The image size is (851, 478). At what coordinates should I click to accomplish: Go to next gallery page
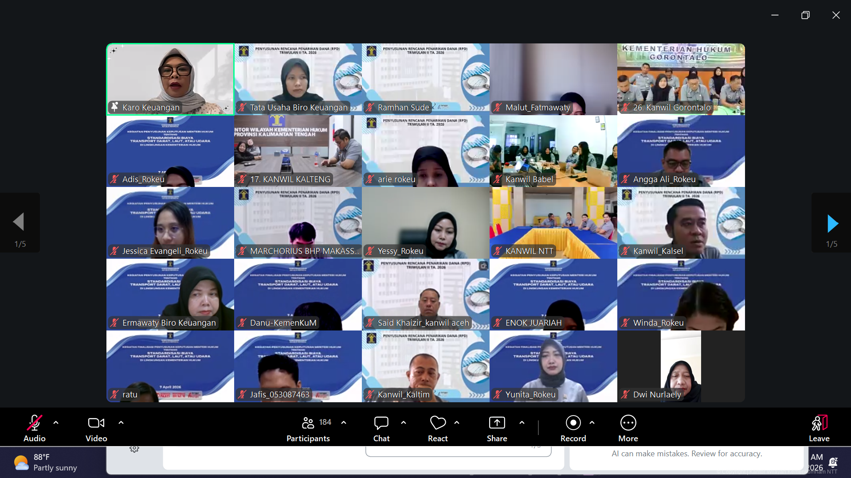(832, 224)
